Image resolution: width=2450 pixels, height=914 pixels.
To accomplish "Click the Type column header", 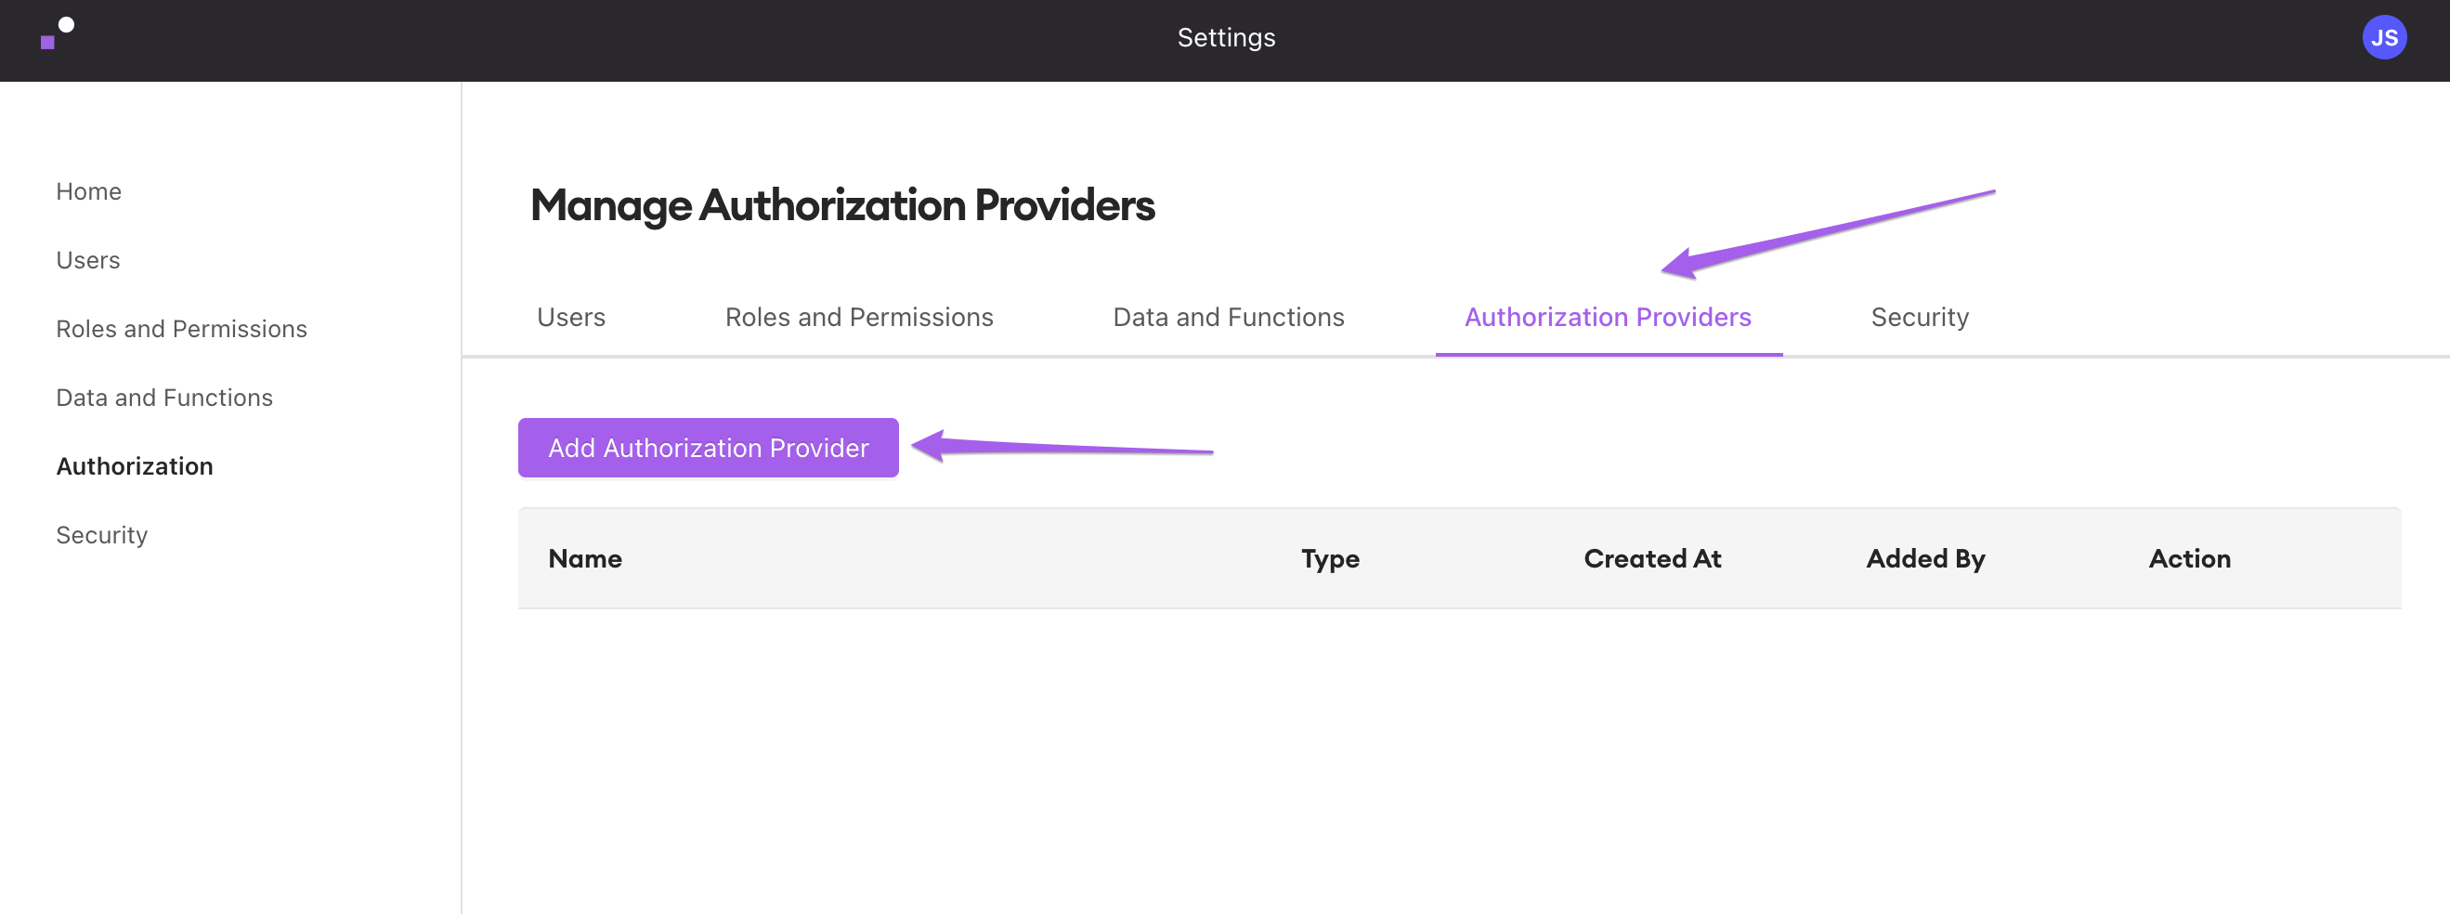I will 1330,558.
